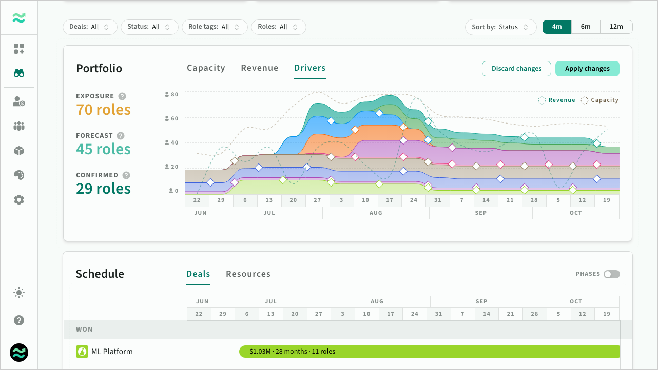
Task: Switch to the Resources tab in Schedule
Action: [x=248, y=274]
